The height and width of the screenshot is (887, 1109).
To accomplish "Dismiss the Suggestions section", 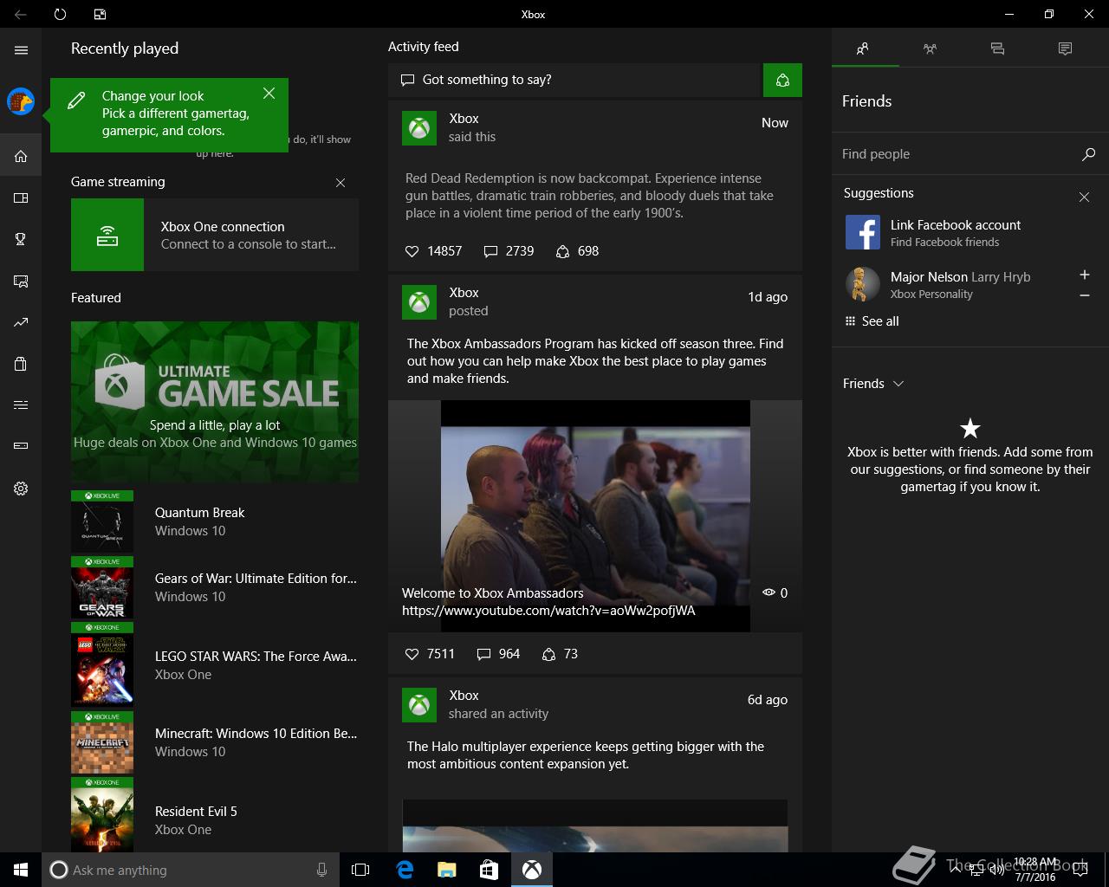I will click(x=1084, y=197).
